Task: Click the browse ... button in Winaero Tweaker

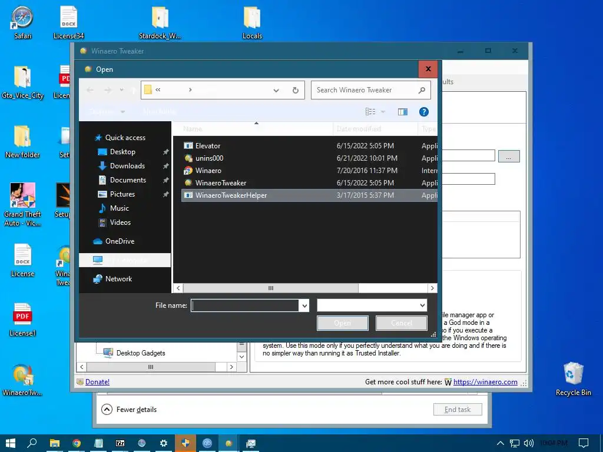Action: point(508,157)
